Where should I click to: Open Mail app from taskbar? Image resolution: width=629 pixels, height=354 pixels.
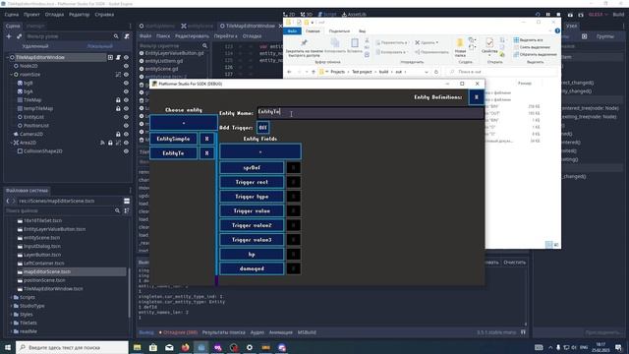[x=169, y=347]
